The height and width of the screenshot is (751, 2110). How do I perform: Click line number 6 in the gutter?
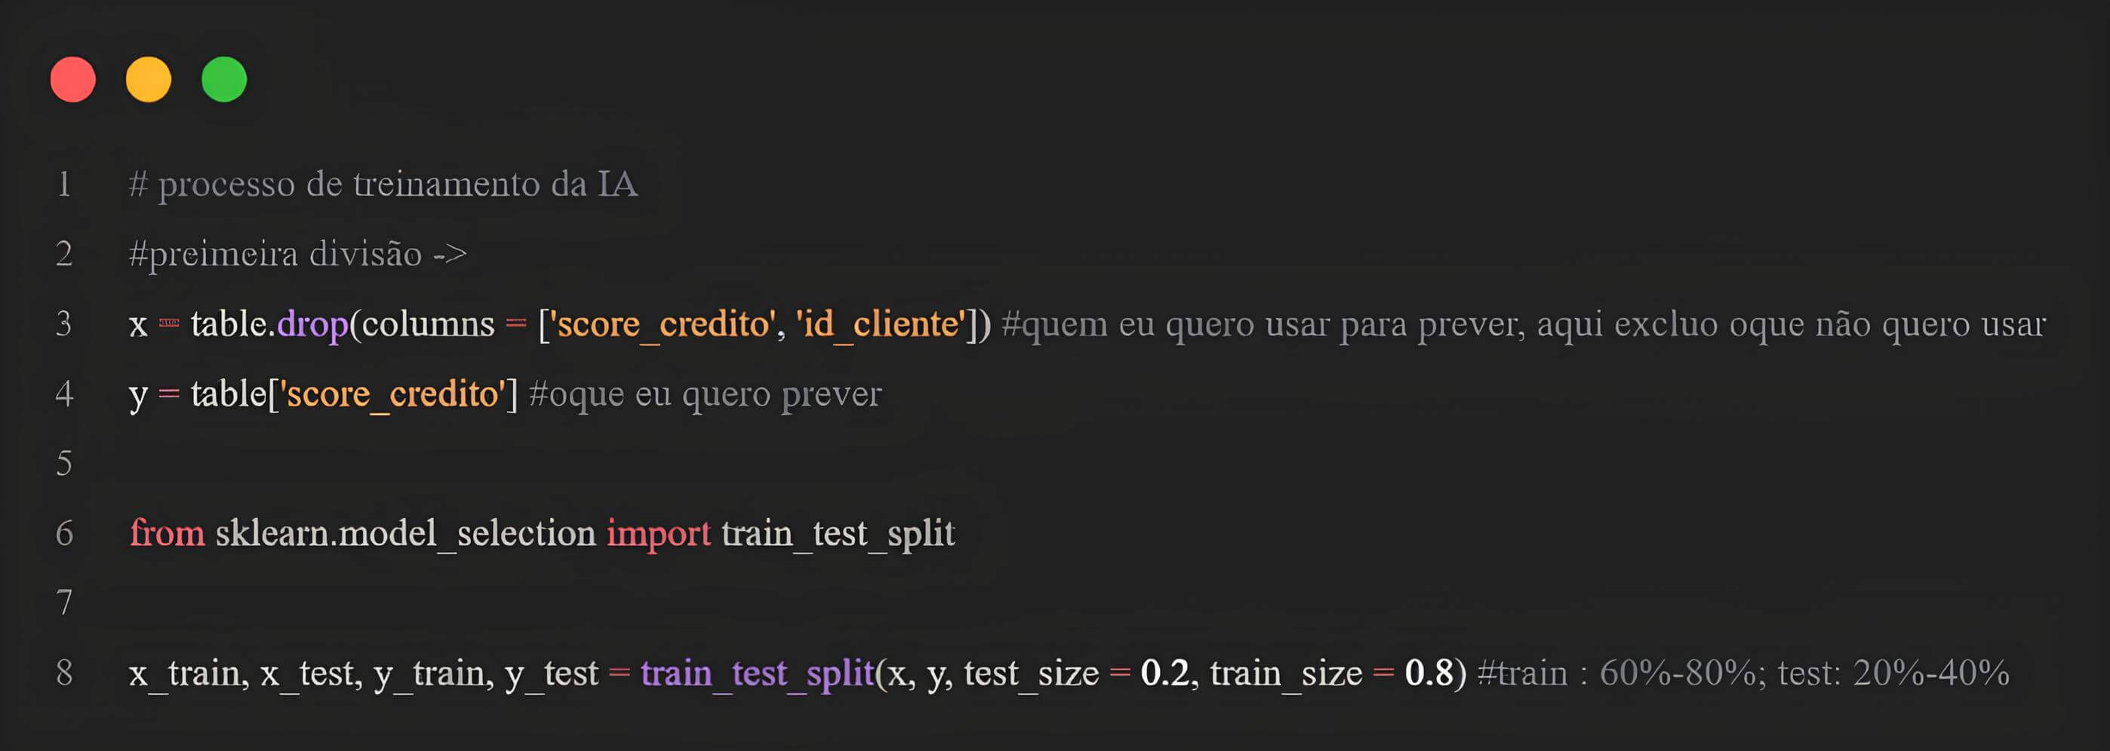pyautogui.click(x=64, y=533)
